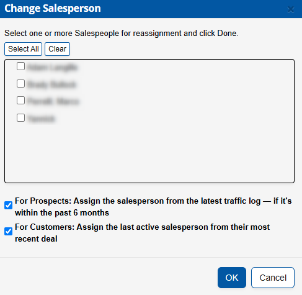Close the Change Salesperson dialog with X
This screenshot has width=302, height=295.
291,10
